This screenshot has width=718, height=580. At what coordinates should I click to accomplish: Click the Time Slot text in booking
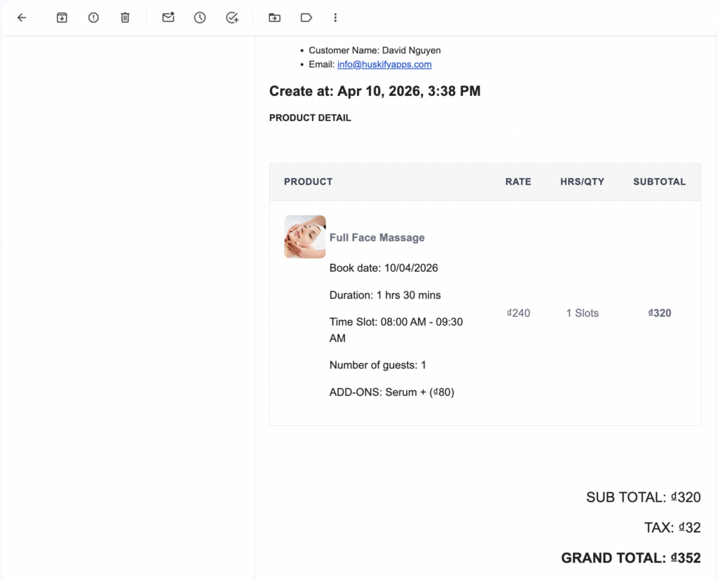(395, 322)
